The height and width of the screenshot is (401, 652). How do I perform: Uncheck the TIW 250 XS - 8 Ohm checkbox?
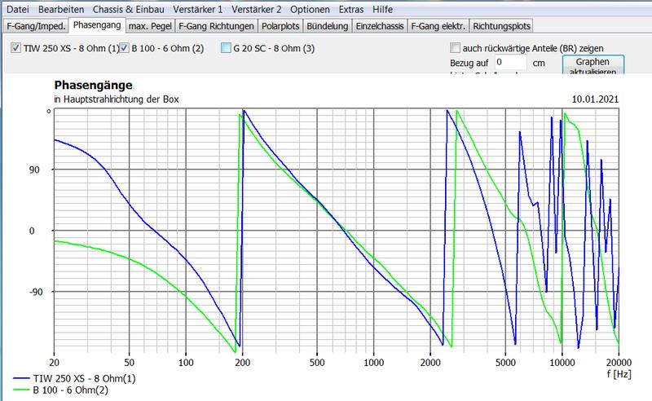click(16, 49)
